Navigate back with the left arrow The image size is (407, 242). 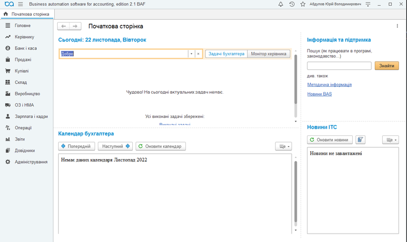[x=64, y=26]
